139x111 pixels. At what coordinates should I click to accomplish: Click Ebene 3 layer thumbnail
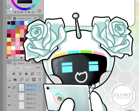(22, 96)
